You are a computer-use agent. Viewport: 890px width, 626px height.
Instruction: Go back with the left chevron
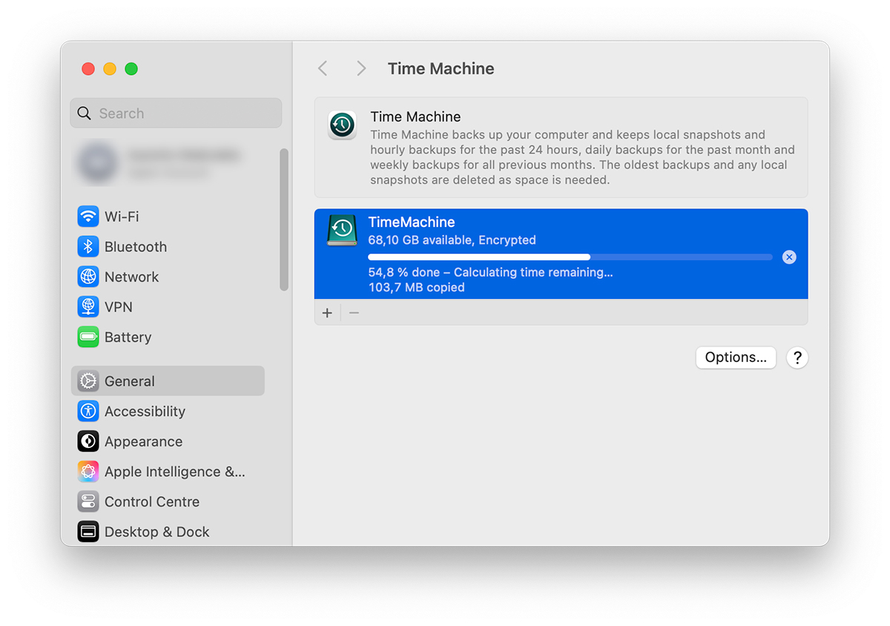(x=323, y=69)
